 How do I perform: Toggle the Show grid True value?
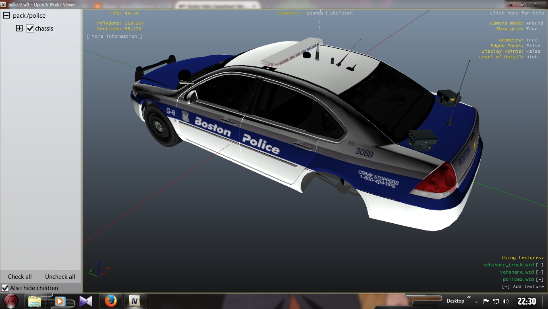[x=531, y=29]
